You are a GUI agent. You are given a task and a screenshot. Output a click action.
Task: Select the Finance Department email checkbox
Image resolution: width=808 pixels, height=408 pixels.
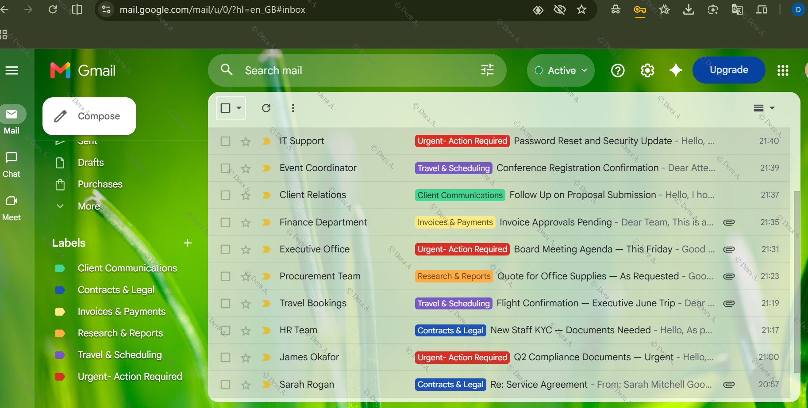coord(226,222)
